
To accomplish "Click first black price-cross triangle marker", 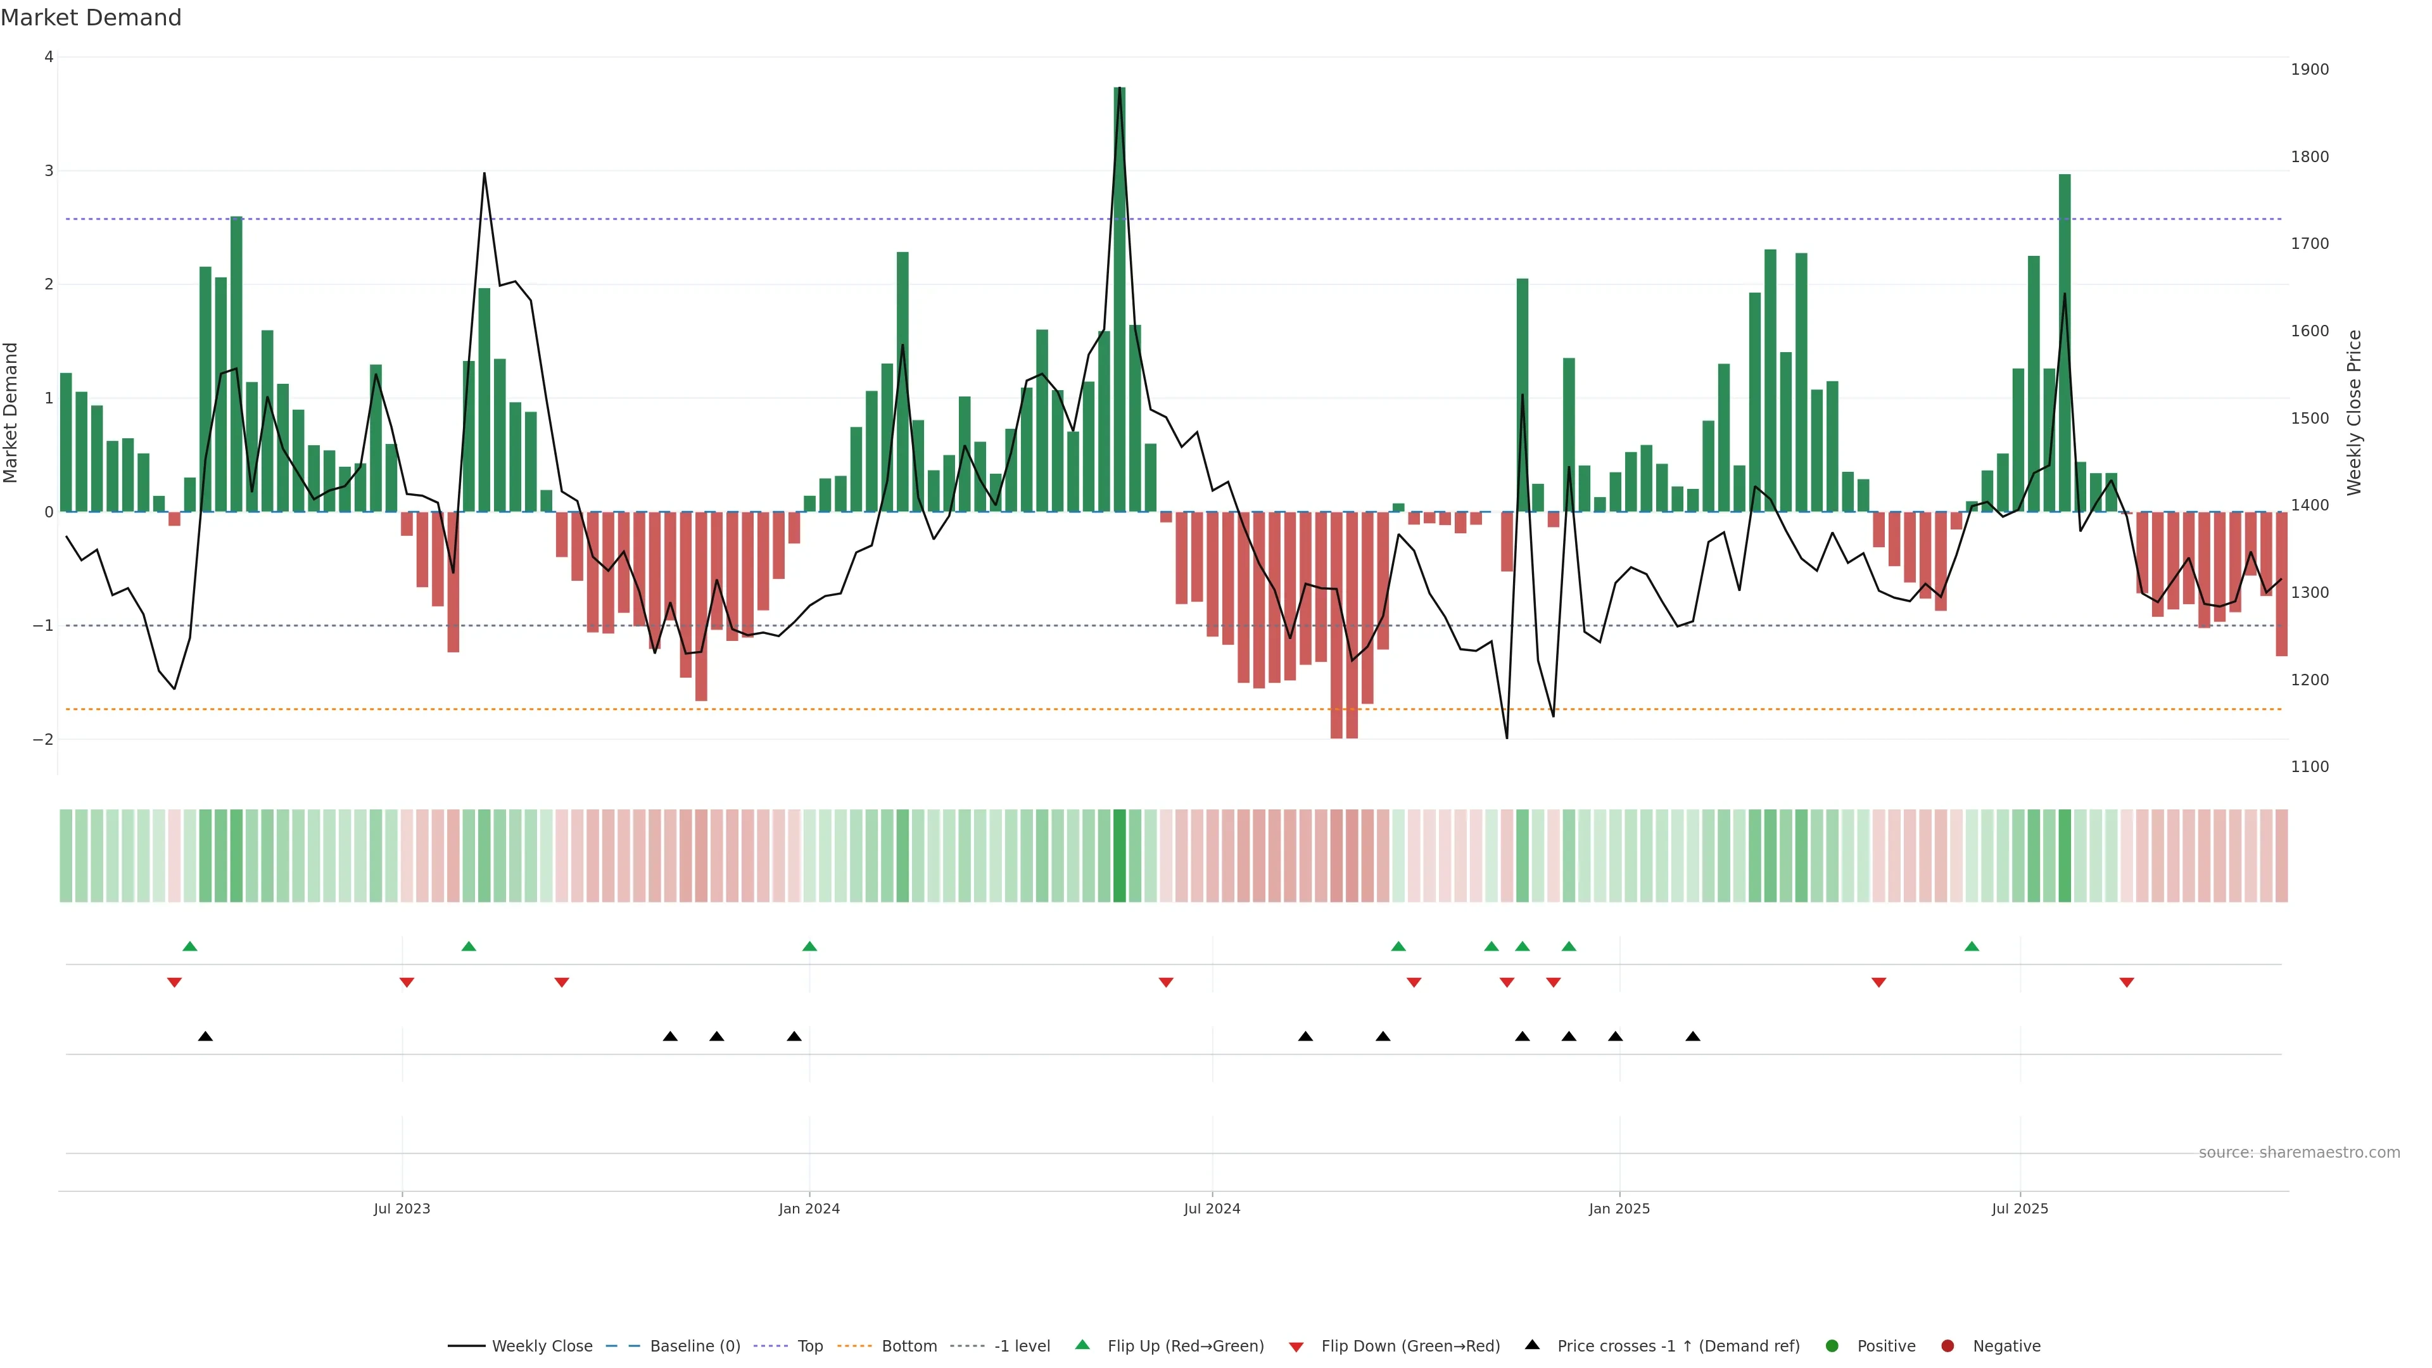I will [205, 1037].
